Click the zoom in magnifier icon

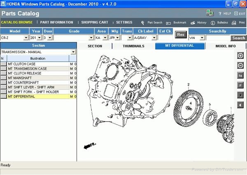point(240,56)
